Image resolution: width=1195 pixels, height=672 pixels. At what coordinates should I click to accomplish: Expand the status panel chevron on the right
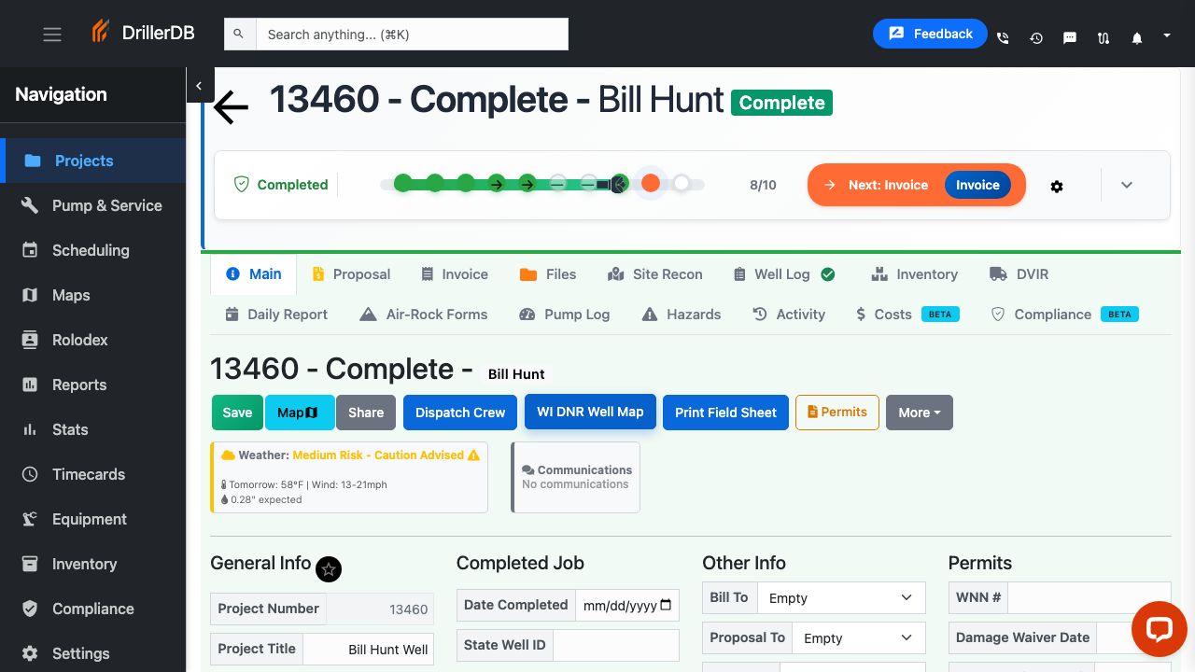[1127, 185]
